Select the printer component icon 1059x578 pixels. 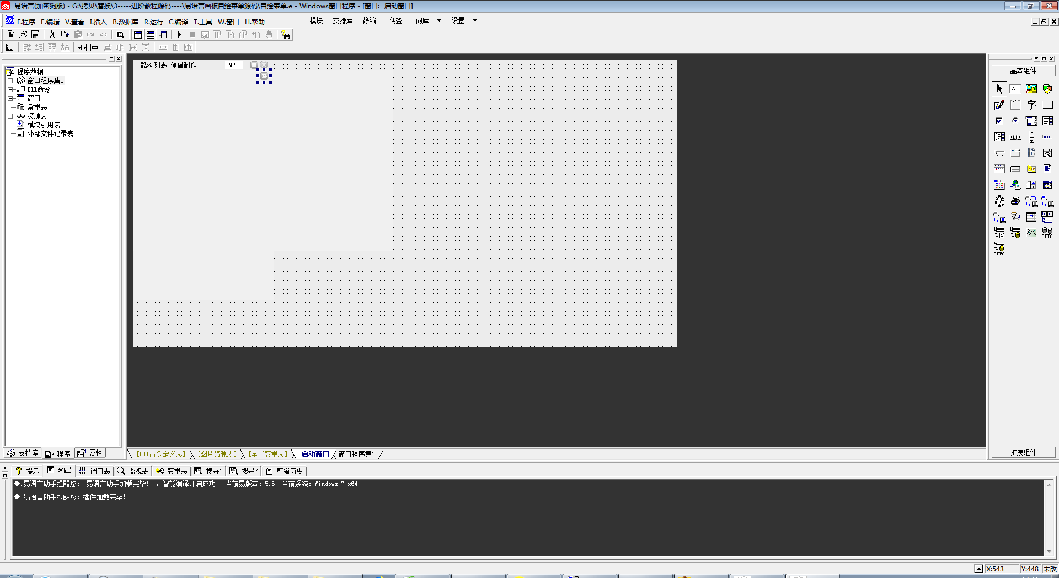[1015, 201]
